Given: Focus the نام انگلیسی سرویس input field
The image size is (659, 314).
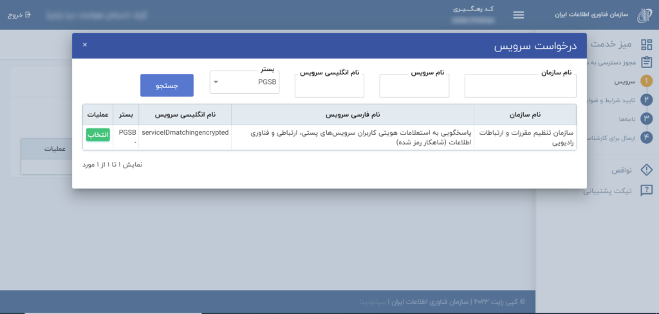Looking at the screenshot, I should coord(329,86).
